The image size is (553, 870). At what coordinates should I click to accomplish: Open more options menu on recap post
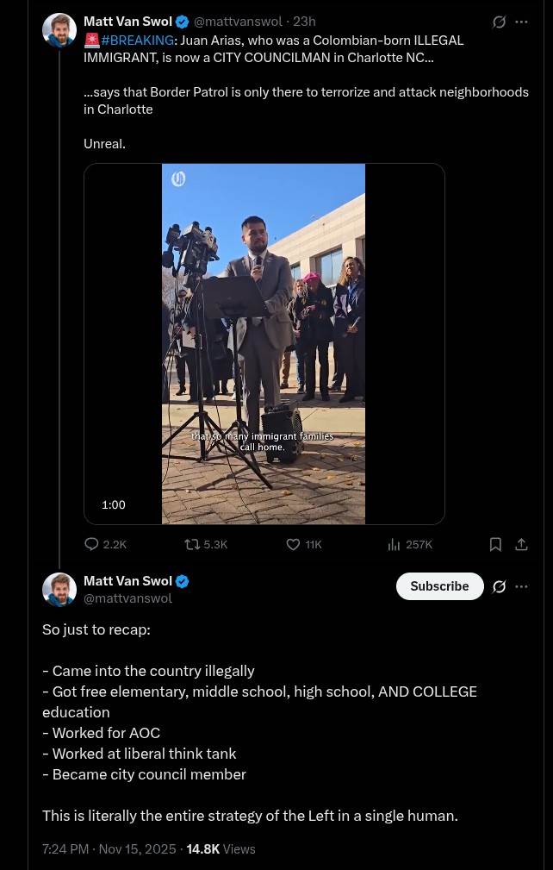[521, 586]
